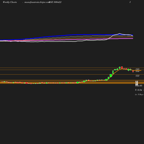The width and height of the screenshot is (144, 144).
Task: Select the last red candlestick on the chart
Action: [133, 71]
